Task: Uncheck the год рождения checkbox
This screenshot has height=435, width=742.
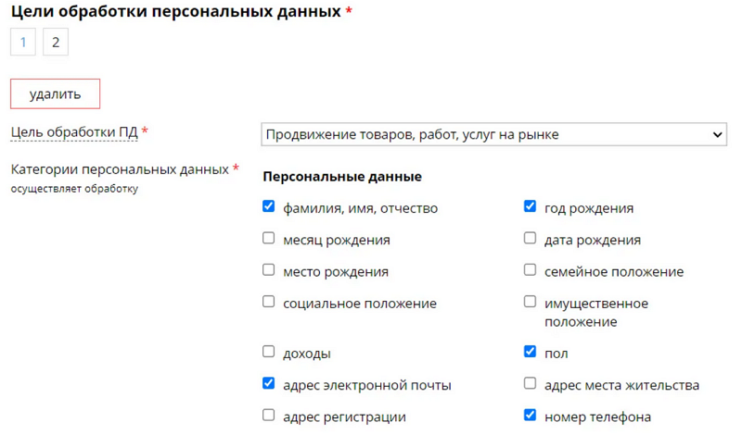Action: [531, 206]
